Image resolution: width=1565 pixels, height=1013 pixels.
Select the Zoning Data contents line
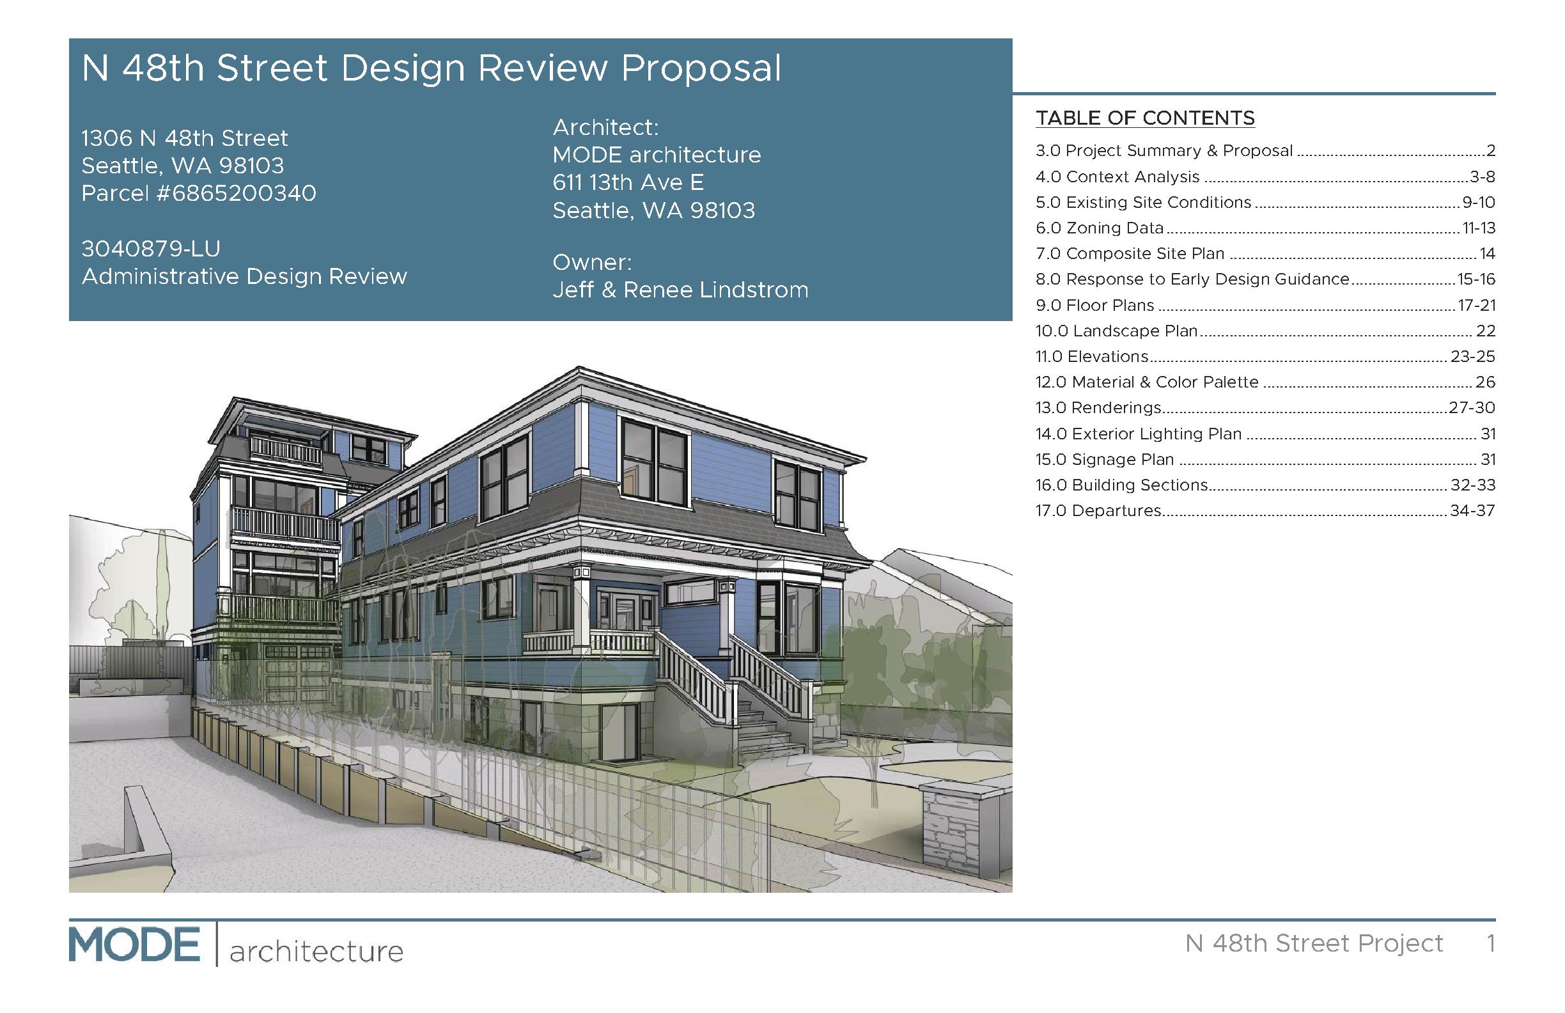pyautogui.click(x=1100, y=228)
